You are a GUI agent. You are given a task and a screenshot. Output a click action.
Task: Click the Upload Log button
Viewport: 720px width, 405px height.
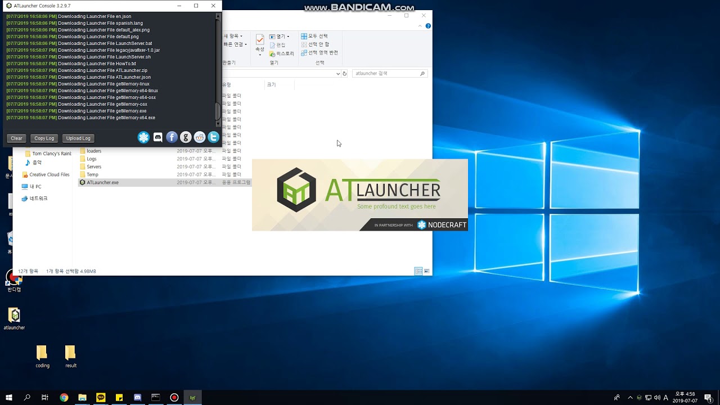[78, 138]
